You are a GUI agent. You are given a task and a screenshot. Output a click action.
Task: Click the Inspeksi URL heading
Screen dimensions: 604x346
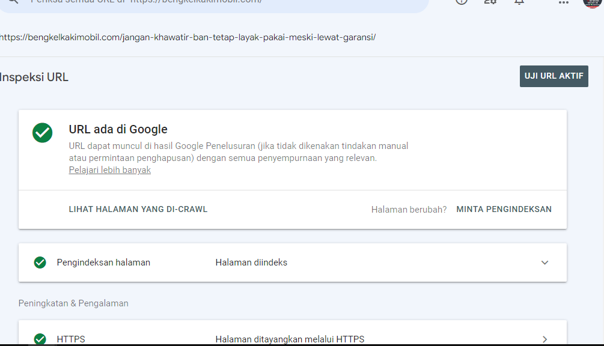pyautogui.click(x=34, y=77)
